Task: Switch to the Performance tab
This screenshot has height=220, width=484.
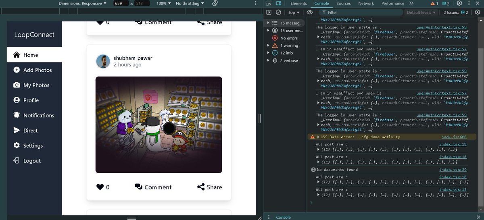Action: 393,3
